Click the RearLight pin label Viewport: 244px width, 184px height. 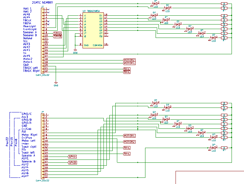(29, 26)
